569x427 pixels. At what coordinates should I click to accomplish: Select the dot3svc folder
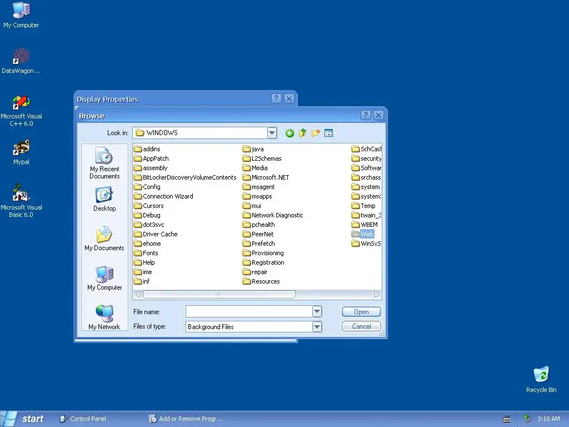click(x=149, y=225)
